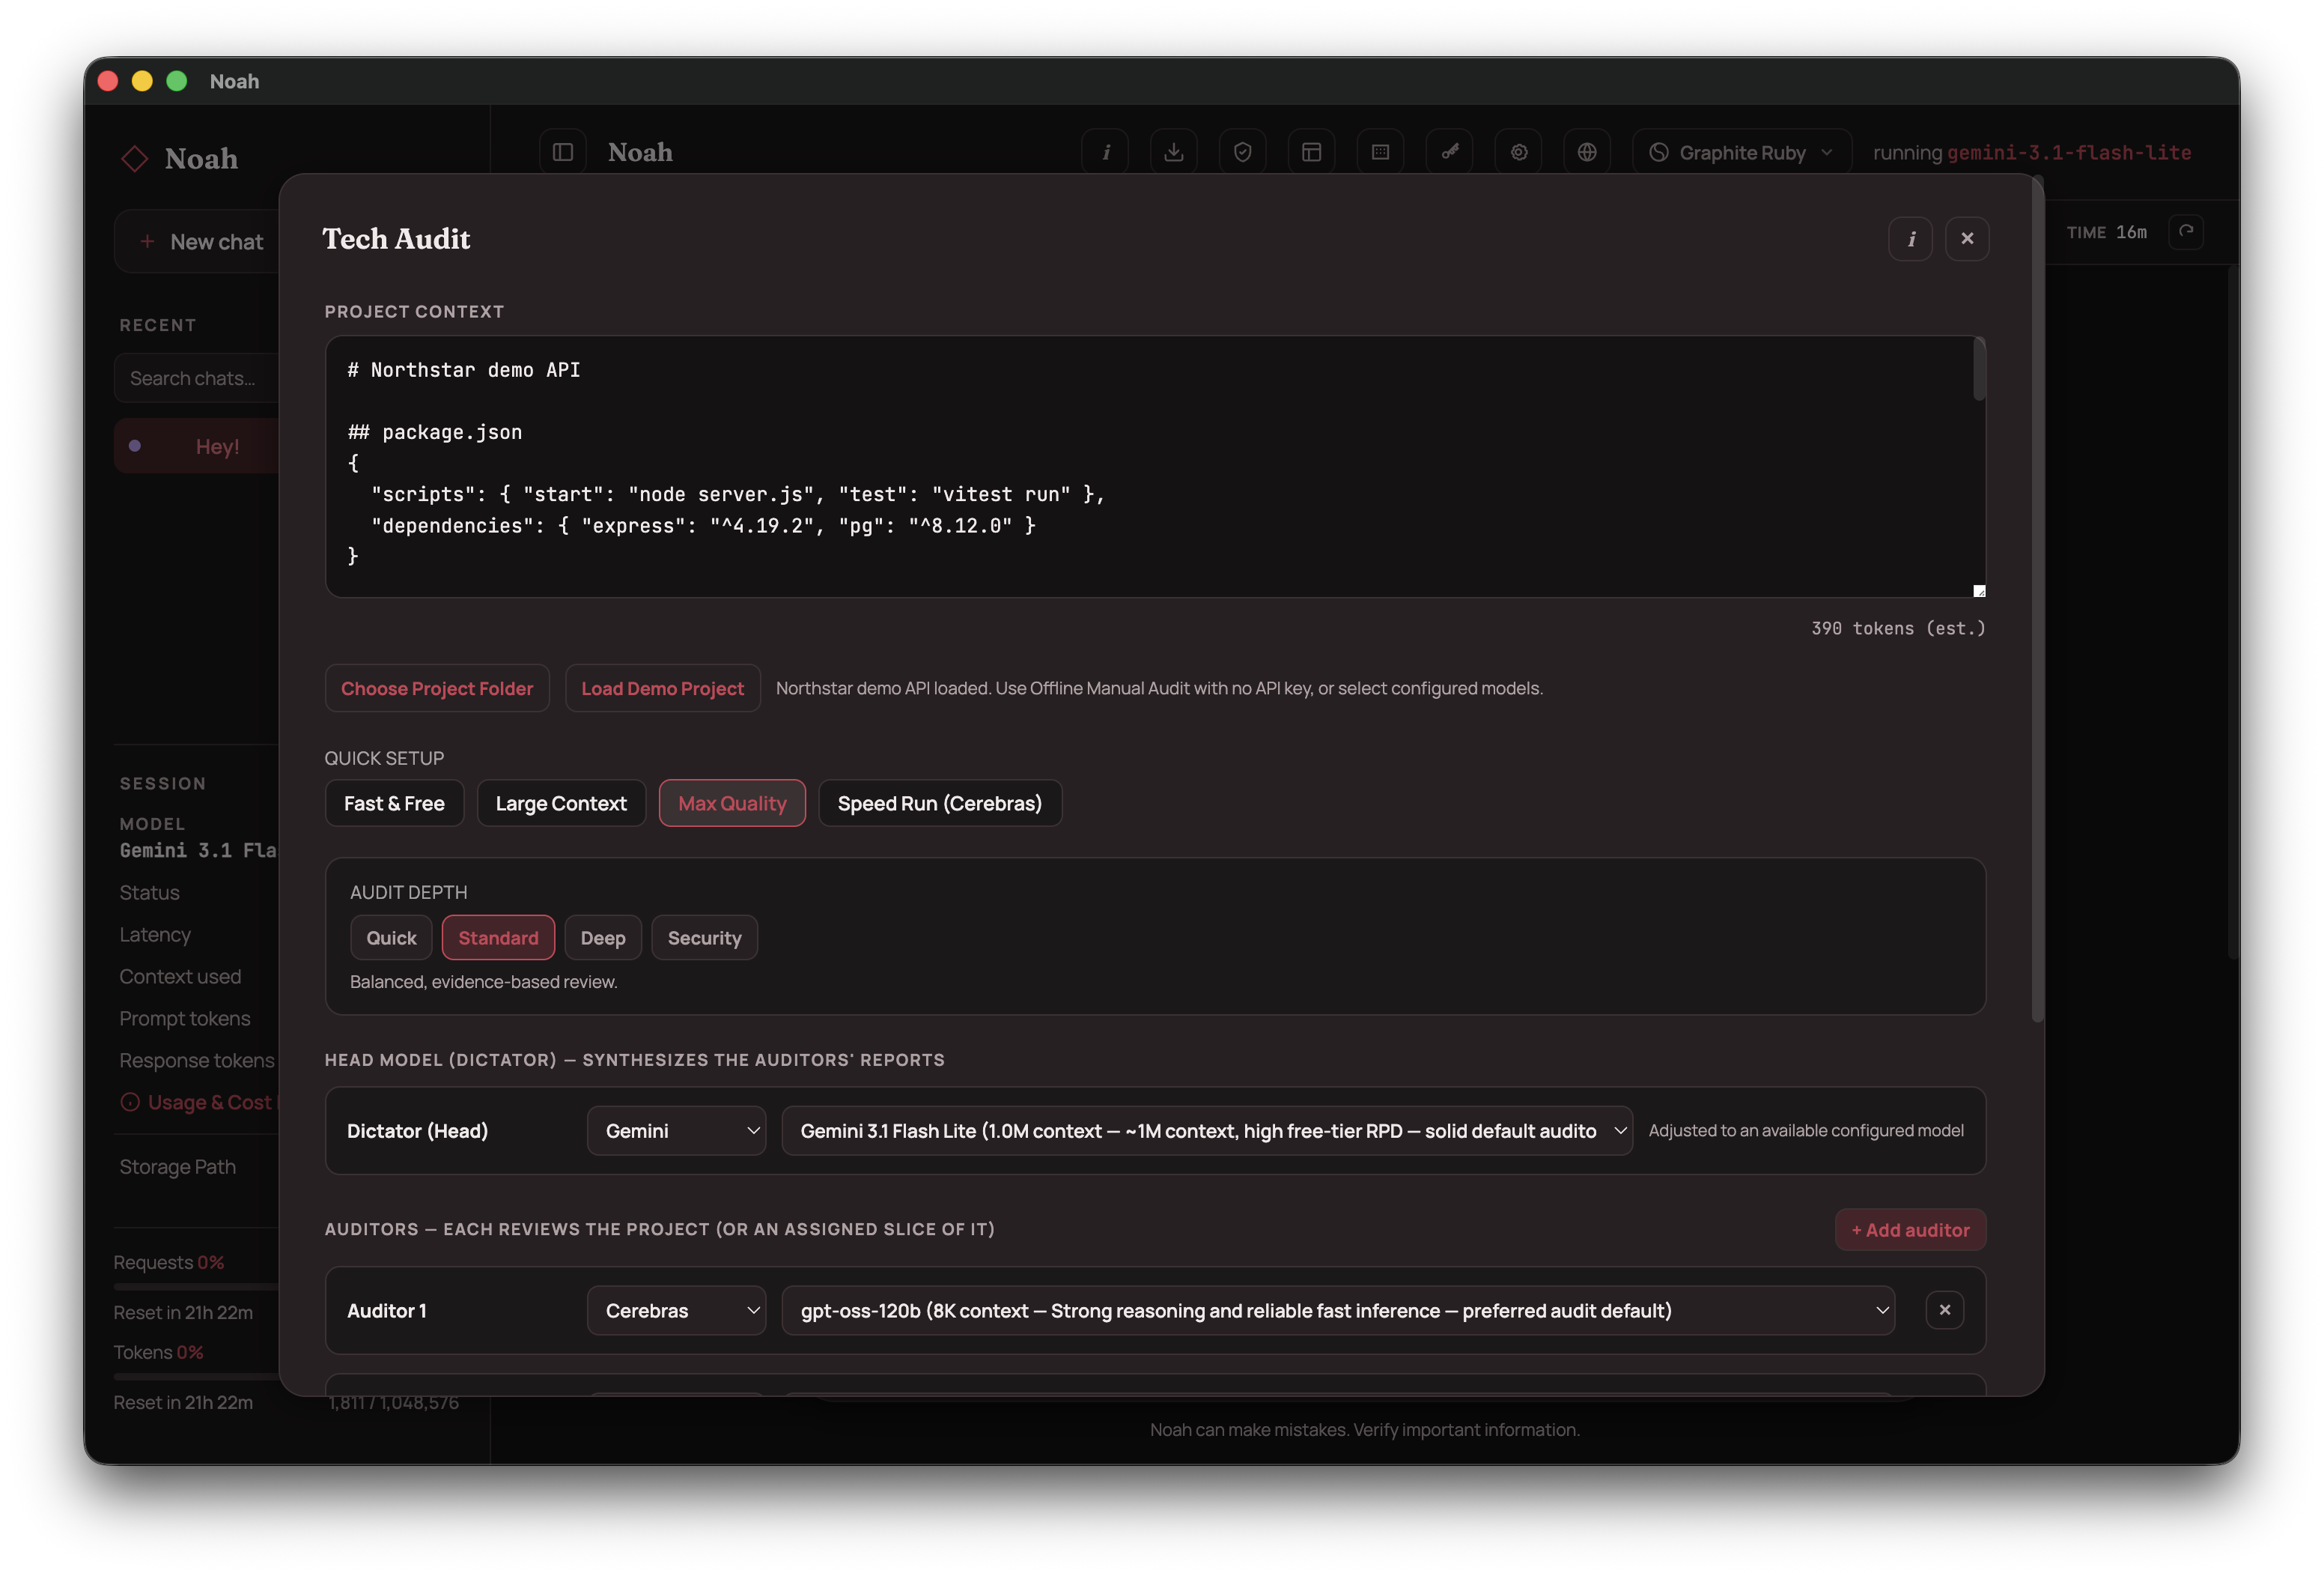This screenshot has width=2324, height=1576.
Task: Select the Large Context quick setup
Action: tap(561, 804)
